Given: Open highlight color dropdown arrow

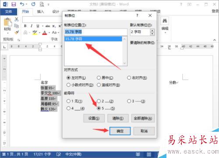Looking at the screenshot, I should [x=39, y=32].
